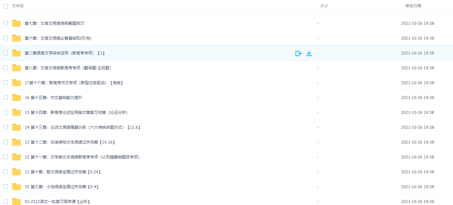The image size is (453, 205).
Task: Click the download icon on 第二章 row
Action: (x=309, y=53)
